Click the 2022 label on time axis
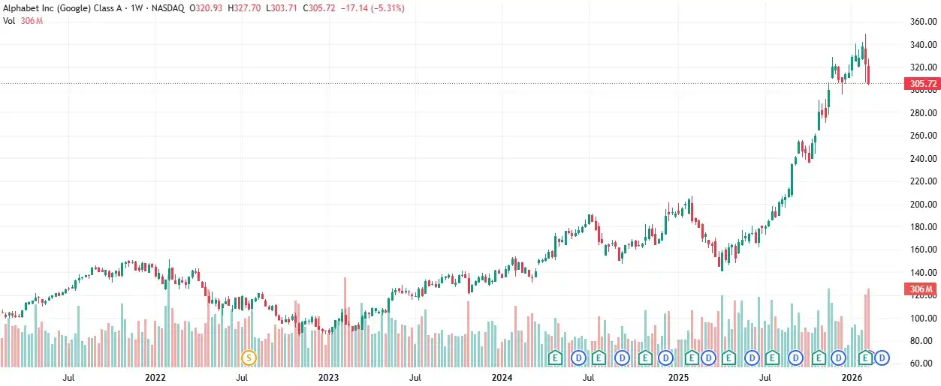The image size is (941, 386). [x=155, y=378]
